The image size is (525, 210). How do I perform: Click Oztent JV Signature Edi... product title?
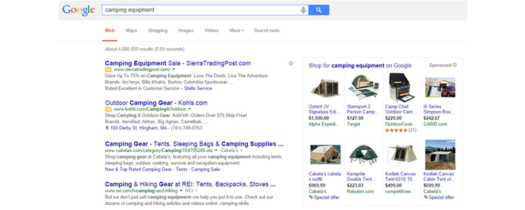pos(323,109)
